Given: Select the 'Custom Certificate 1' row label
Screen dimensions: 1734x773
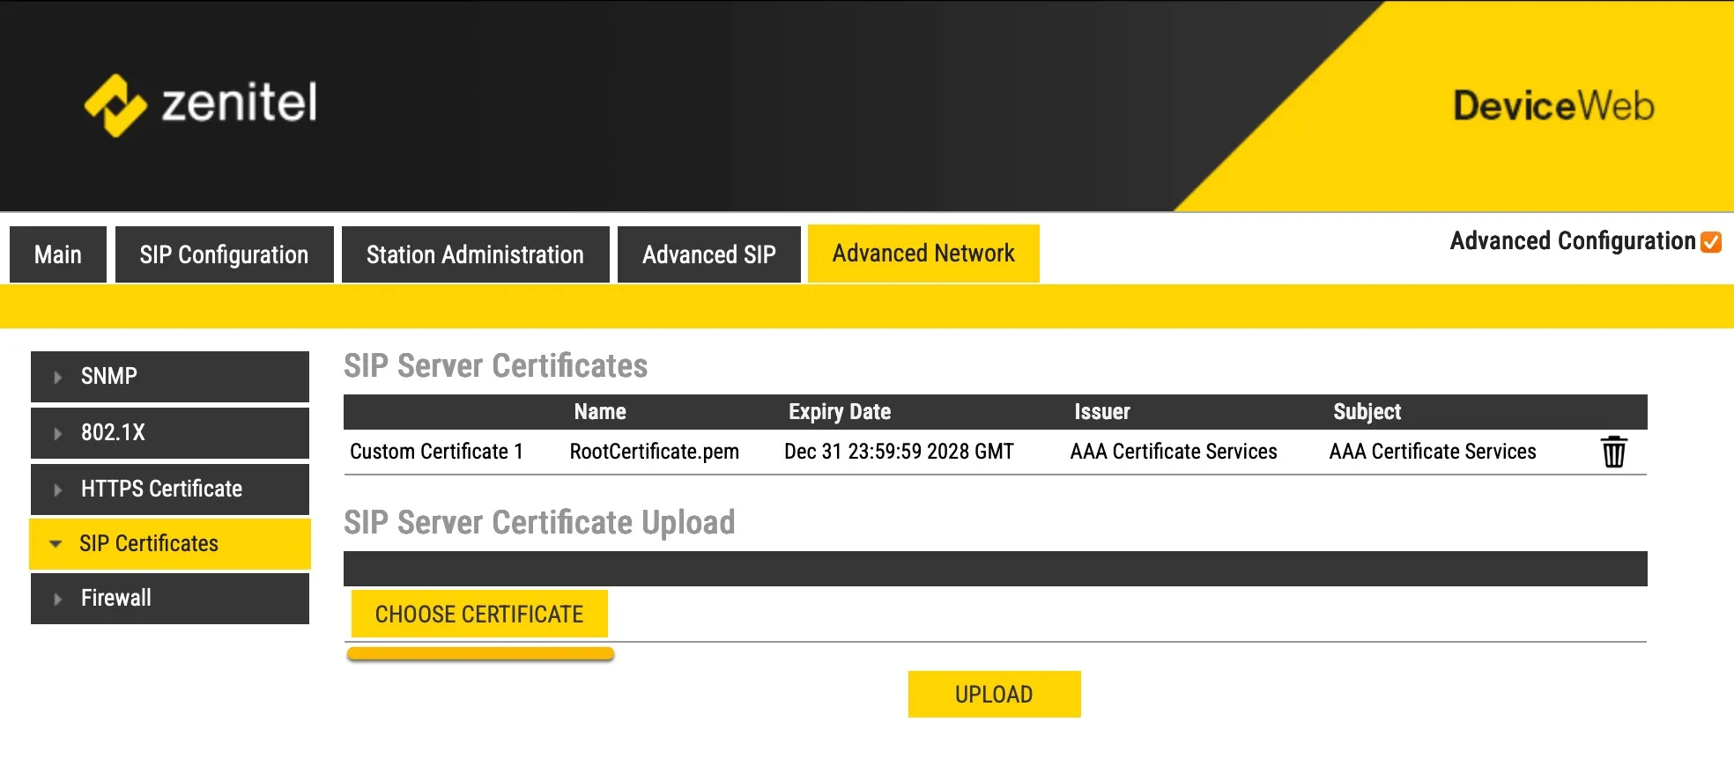Looking at the screenshot, I should pyautogui.click(x=436, y=452).
